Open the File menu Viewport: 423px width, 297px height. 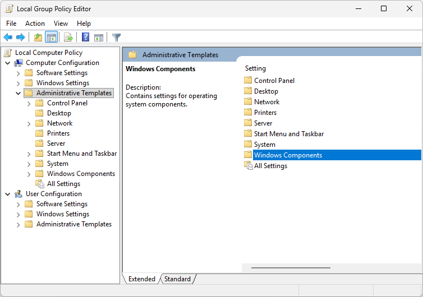11,24
